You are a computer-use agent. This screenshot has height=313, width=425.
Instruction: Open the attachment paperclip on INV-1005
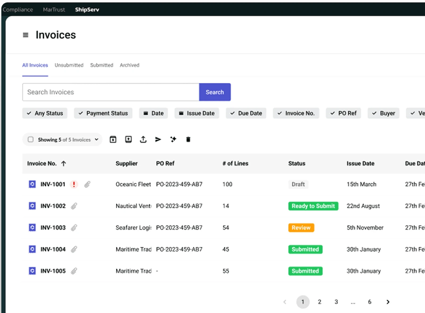point(74,271)
